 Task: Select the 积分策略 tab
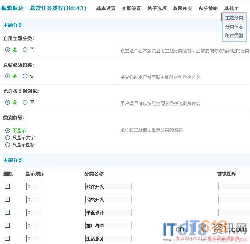208,8
